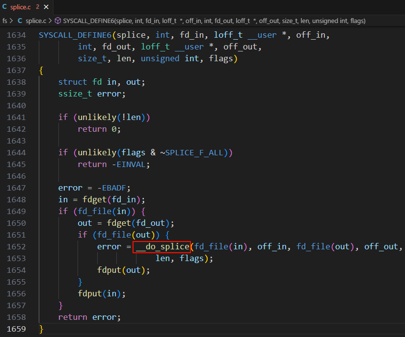
Task: Expand the breadcrumb chevron after fs
Action: pos(11,21)
